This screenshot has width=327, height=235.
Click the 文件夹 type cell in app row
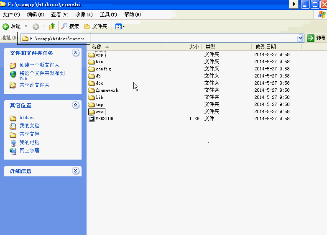coord(212,54)
